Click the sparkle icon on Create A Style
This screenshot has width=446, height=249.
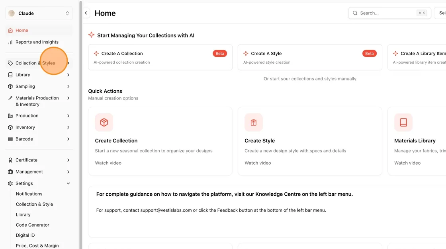pyautogui.click(x=246, y=53)
